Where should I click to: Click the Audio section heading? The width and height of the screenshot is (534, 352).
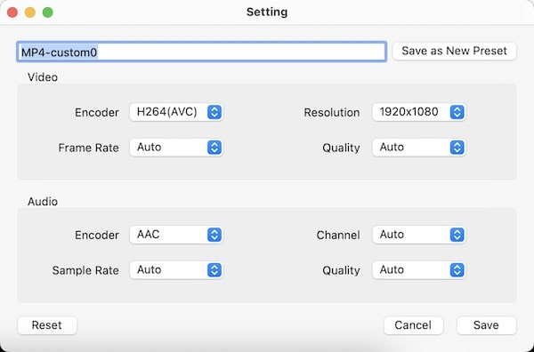point(43,202)
